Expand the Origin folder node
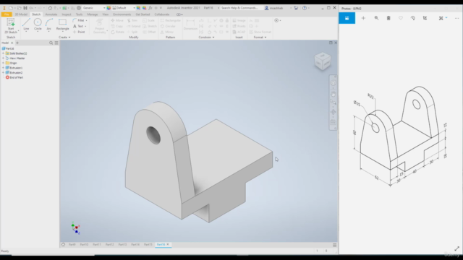Image resolution: width=463 pixels, height=260 pixels. (x=3, y=63)
